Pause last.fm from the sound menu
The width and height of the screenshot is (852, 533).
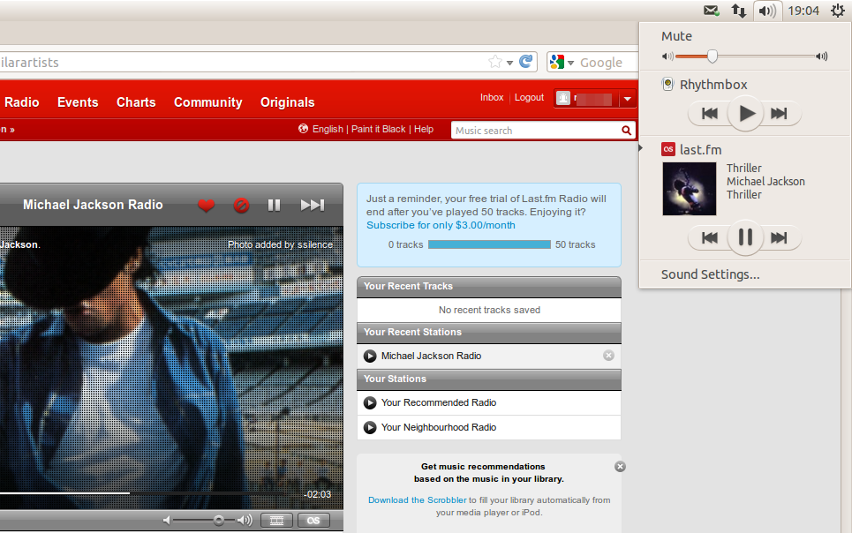pos(745,237)
